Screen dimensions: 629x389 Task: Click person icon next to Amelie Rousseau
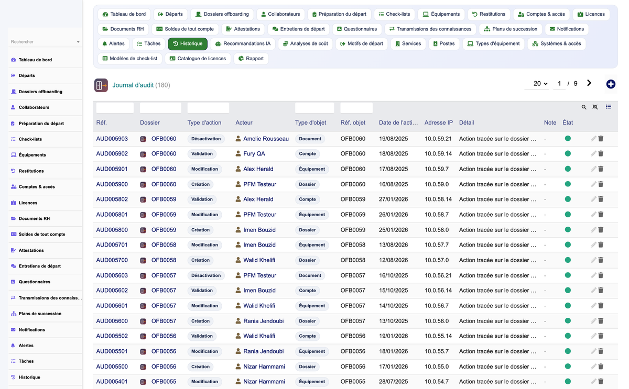click(x=238, y=139)
